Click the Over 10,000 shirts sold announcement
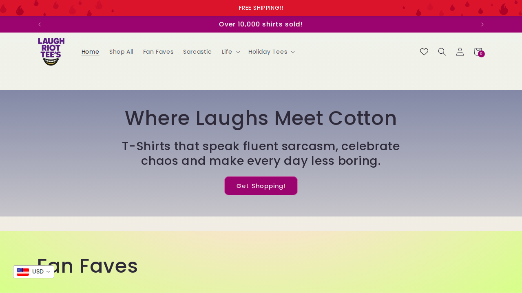This screenshot has width=522, height=293. click(261, 24)
